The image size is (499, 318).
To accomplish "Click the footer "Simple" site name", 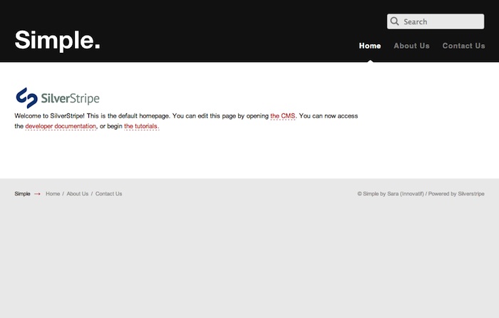I will [x=22, y=194].
